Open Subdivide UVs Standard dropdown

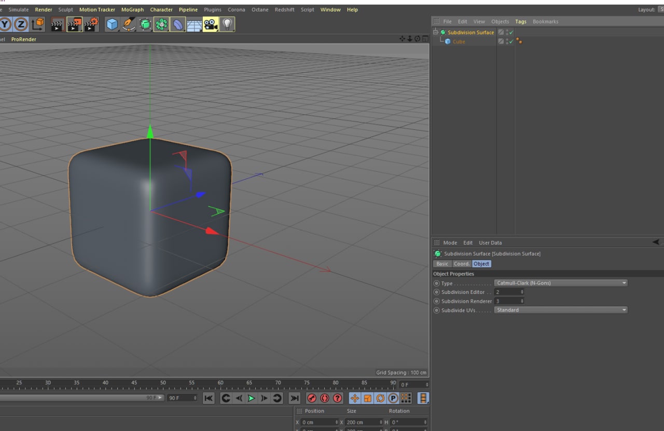[561, 310]
